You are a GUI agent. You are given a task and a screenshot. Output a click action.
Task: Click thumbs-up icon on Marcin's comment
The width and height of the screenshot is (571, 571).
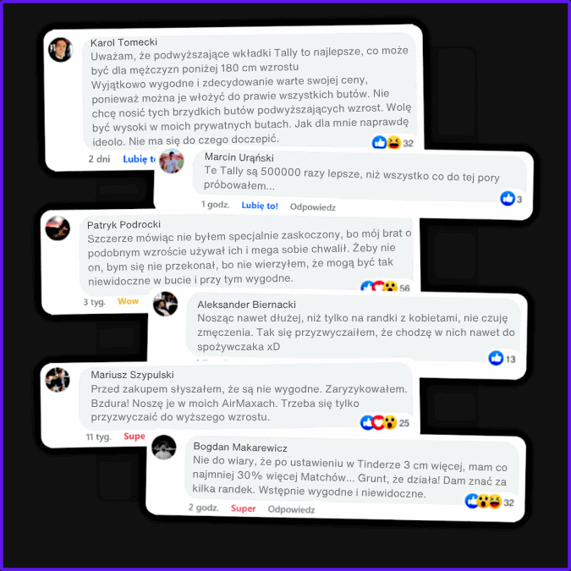point(508,199)
